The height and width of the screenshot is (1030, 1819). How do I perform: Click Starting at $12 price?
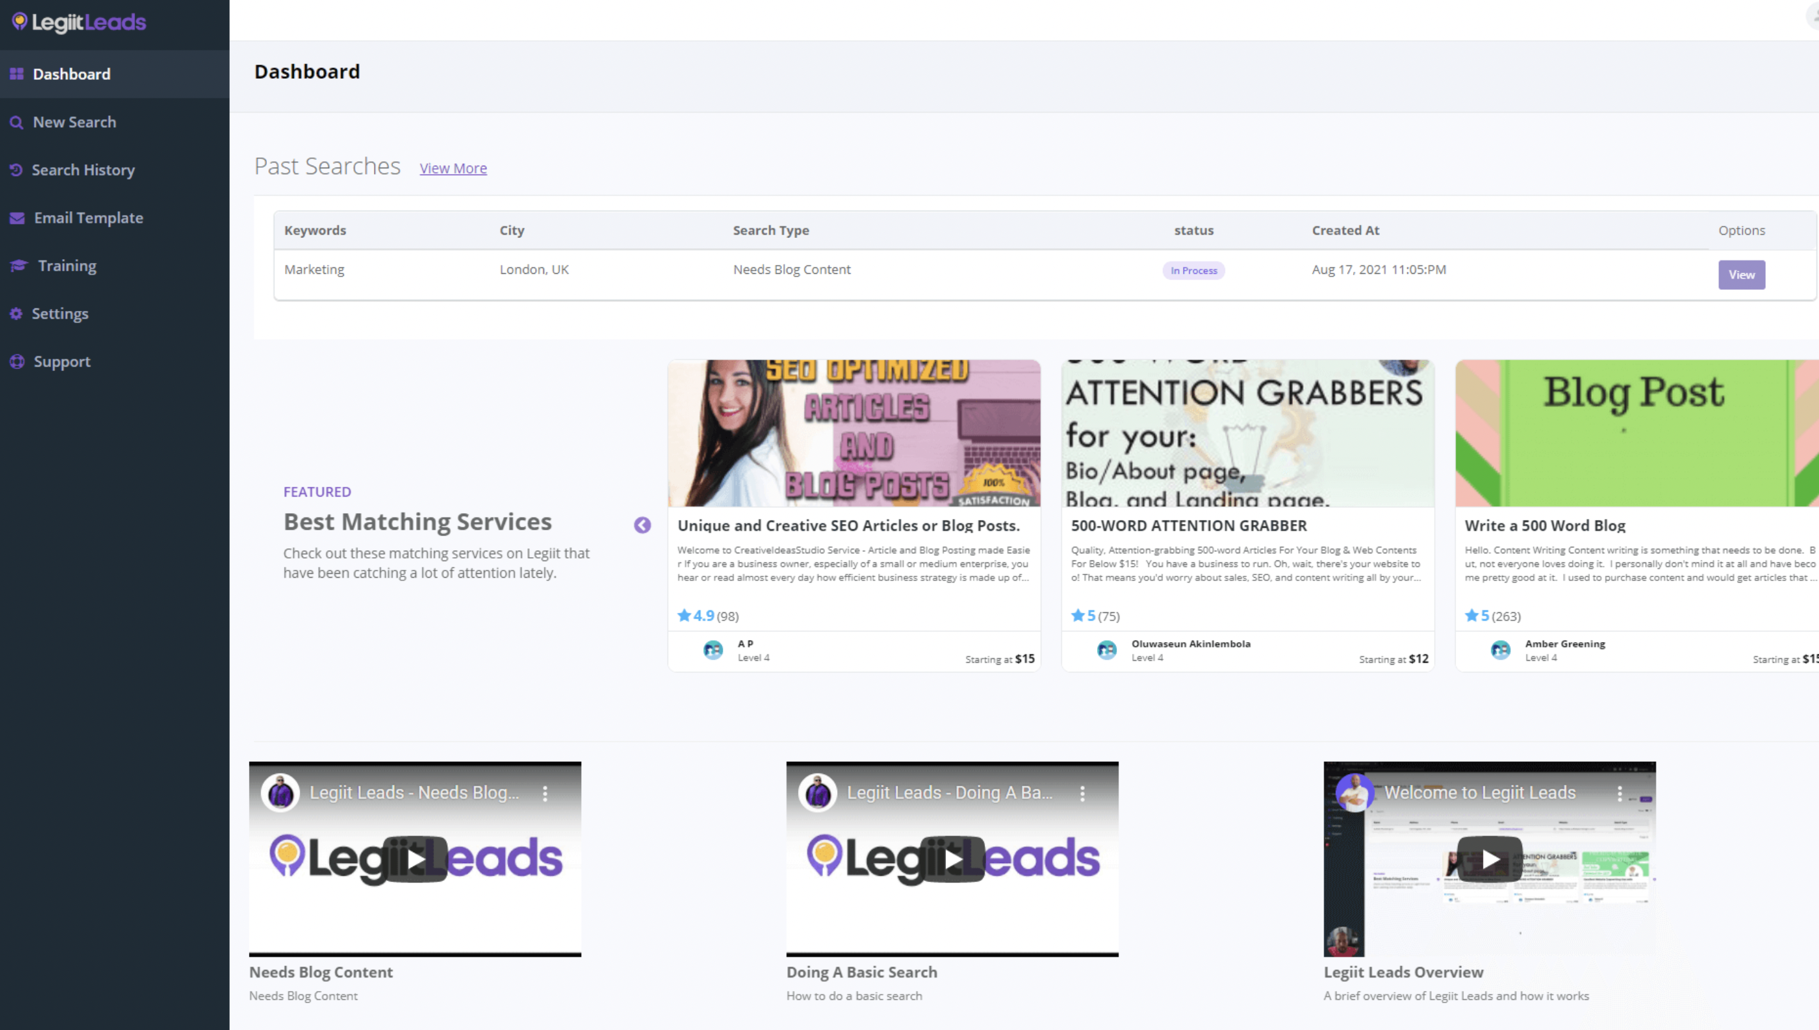[1393, 658]
